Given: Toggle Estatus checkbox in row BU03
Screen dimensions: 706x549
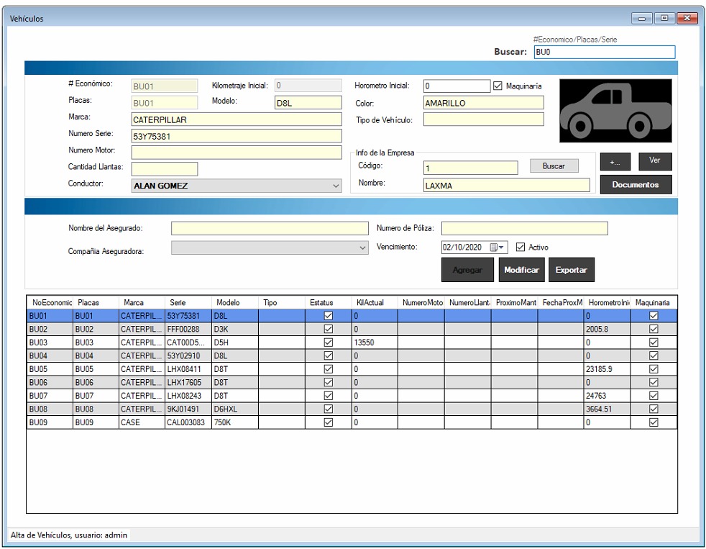Looking at the screenshot, I should [329, 342].
